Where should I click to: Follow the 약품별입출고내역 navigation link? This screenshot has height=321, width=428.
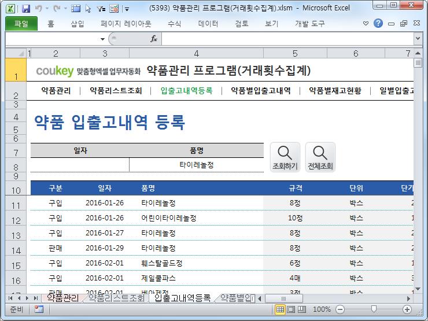tap(261, 91)
